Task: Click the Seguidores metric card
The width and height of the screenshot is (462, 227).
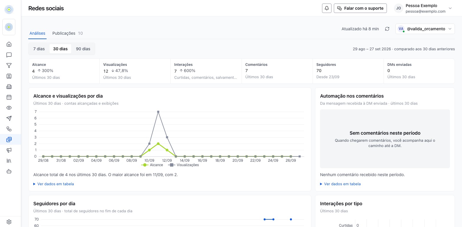Action: (x=348, y=71)
